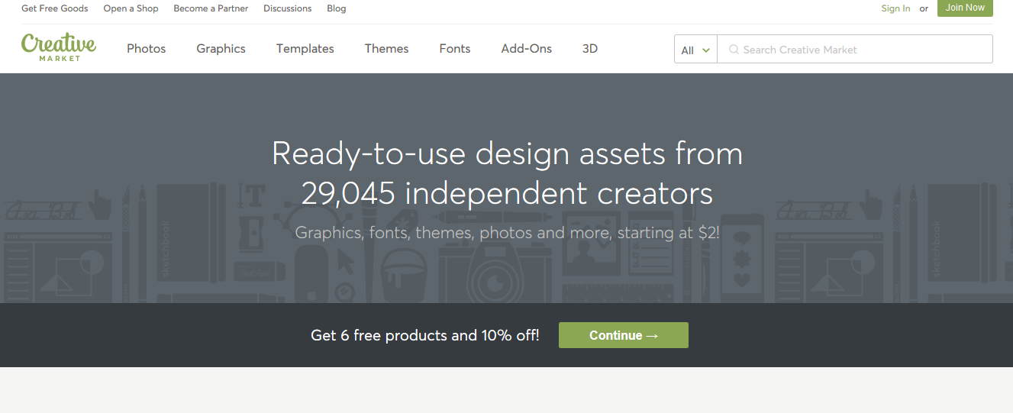This screenshot has height=413, width=1013.
Task: Click 'Get 6 free products and 10% off!' text
Action: (x=425, y=335)
